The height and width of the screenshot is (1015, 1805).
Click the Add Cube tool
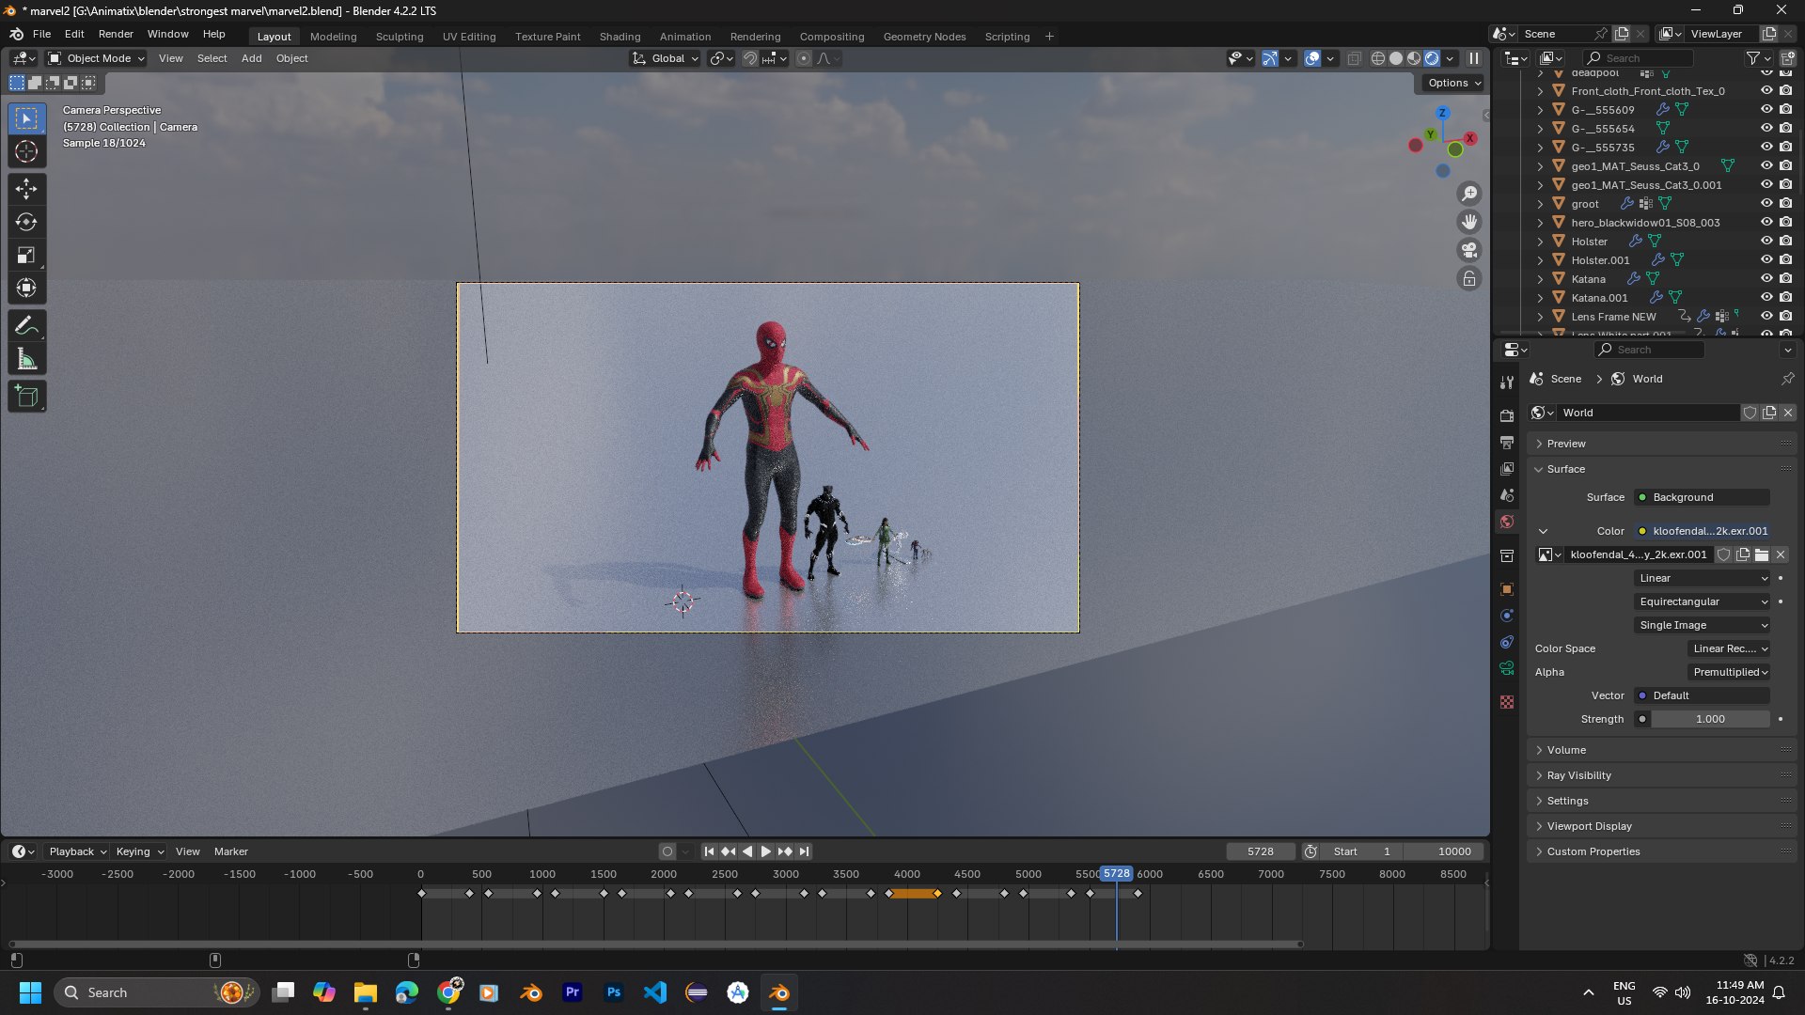[x=26, y=397]
